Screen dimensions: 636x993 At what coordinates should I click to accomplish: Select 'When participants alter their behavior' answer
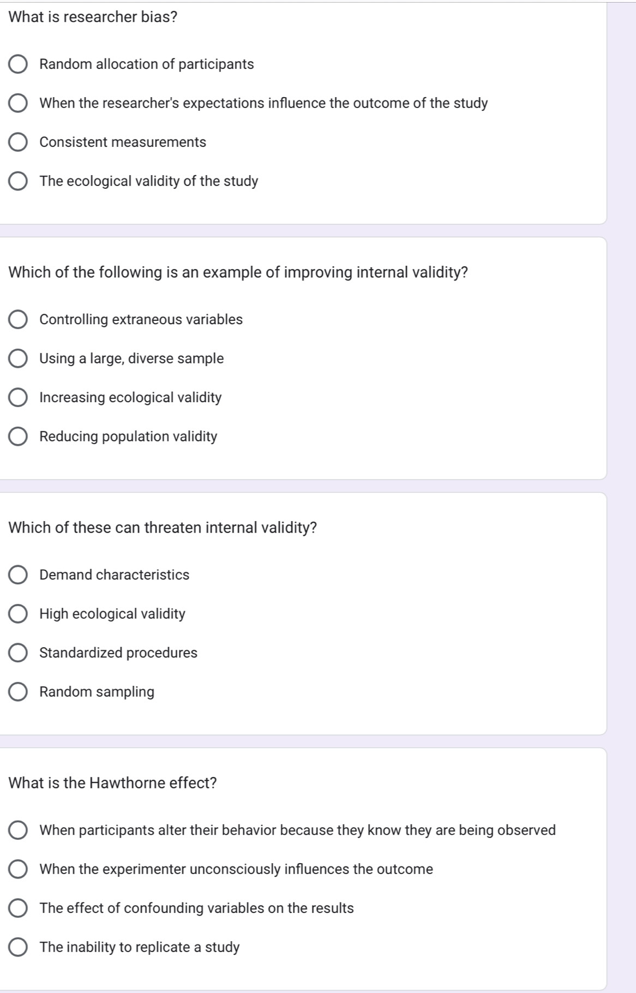(x=18, y=830)
